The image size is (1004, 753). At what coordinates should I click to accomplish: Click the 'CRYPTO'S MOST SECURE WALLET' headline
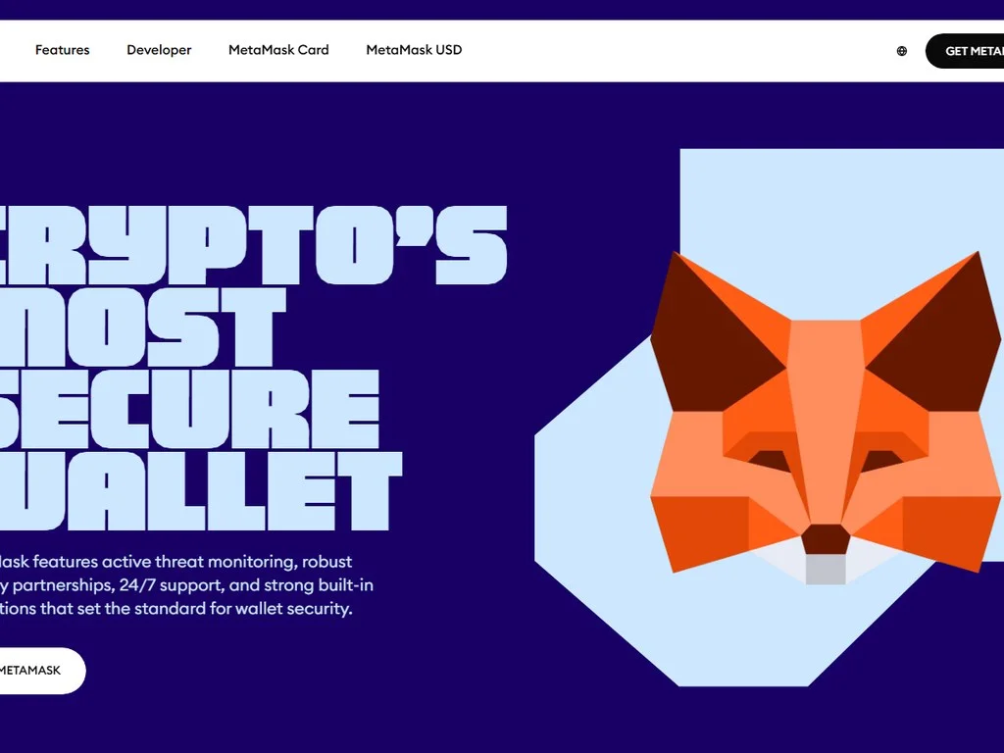254,369
